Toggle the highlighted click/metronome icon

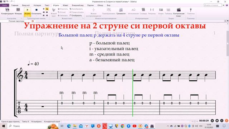point(47,9)
